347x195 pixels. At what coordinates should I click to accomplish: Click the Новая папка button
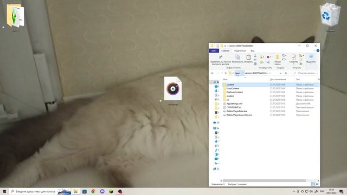tap(278, 60)
